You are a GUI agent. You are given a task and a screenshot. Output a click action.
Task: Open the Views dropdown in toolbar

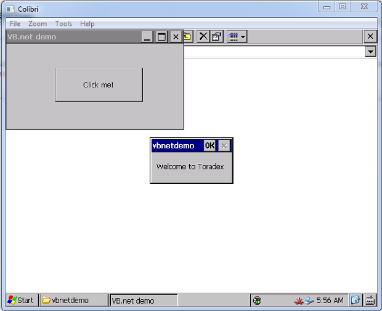[237, 37]
